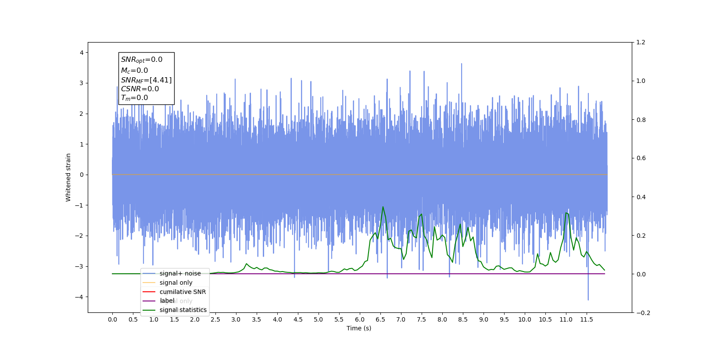Select the CSNR=0.0 annotation line
The width and height of the screenshot is (702, 351).
[140, 89]
